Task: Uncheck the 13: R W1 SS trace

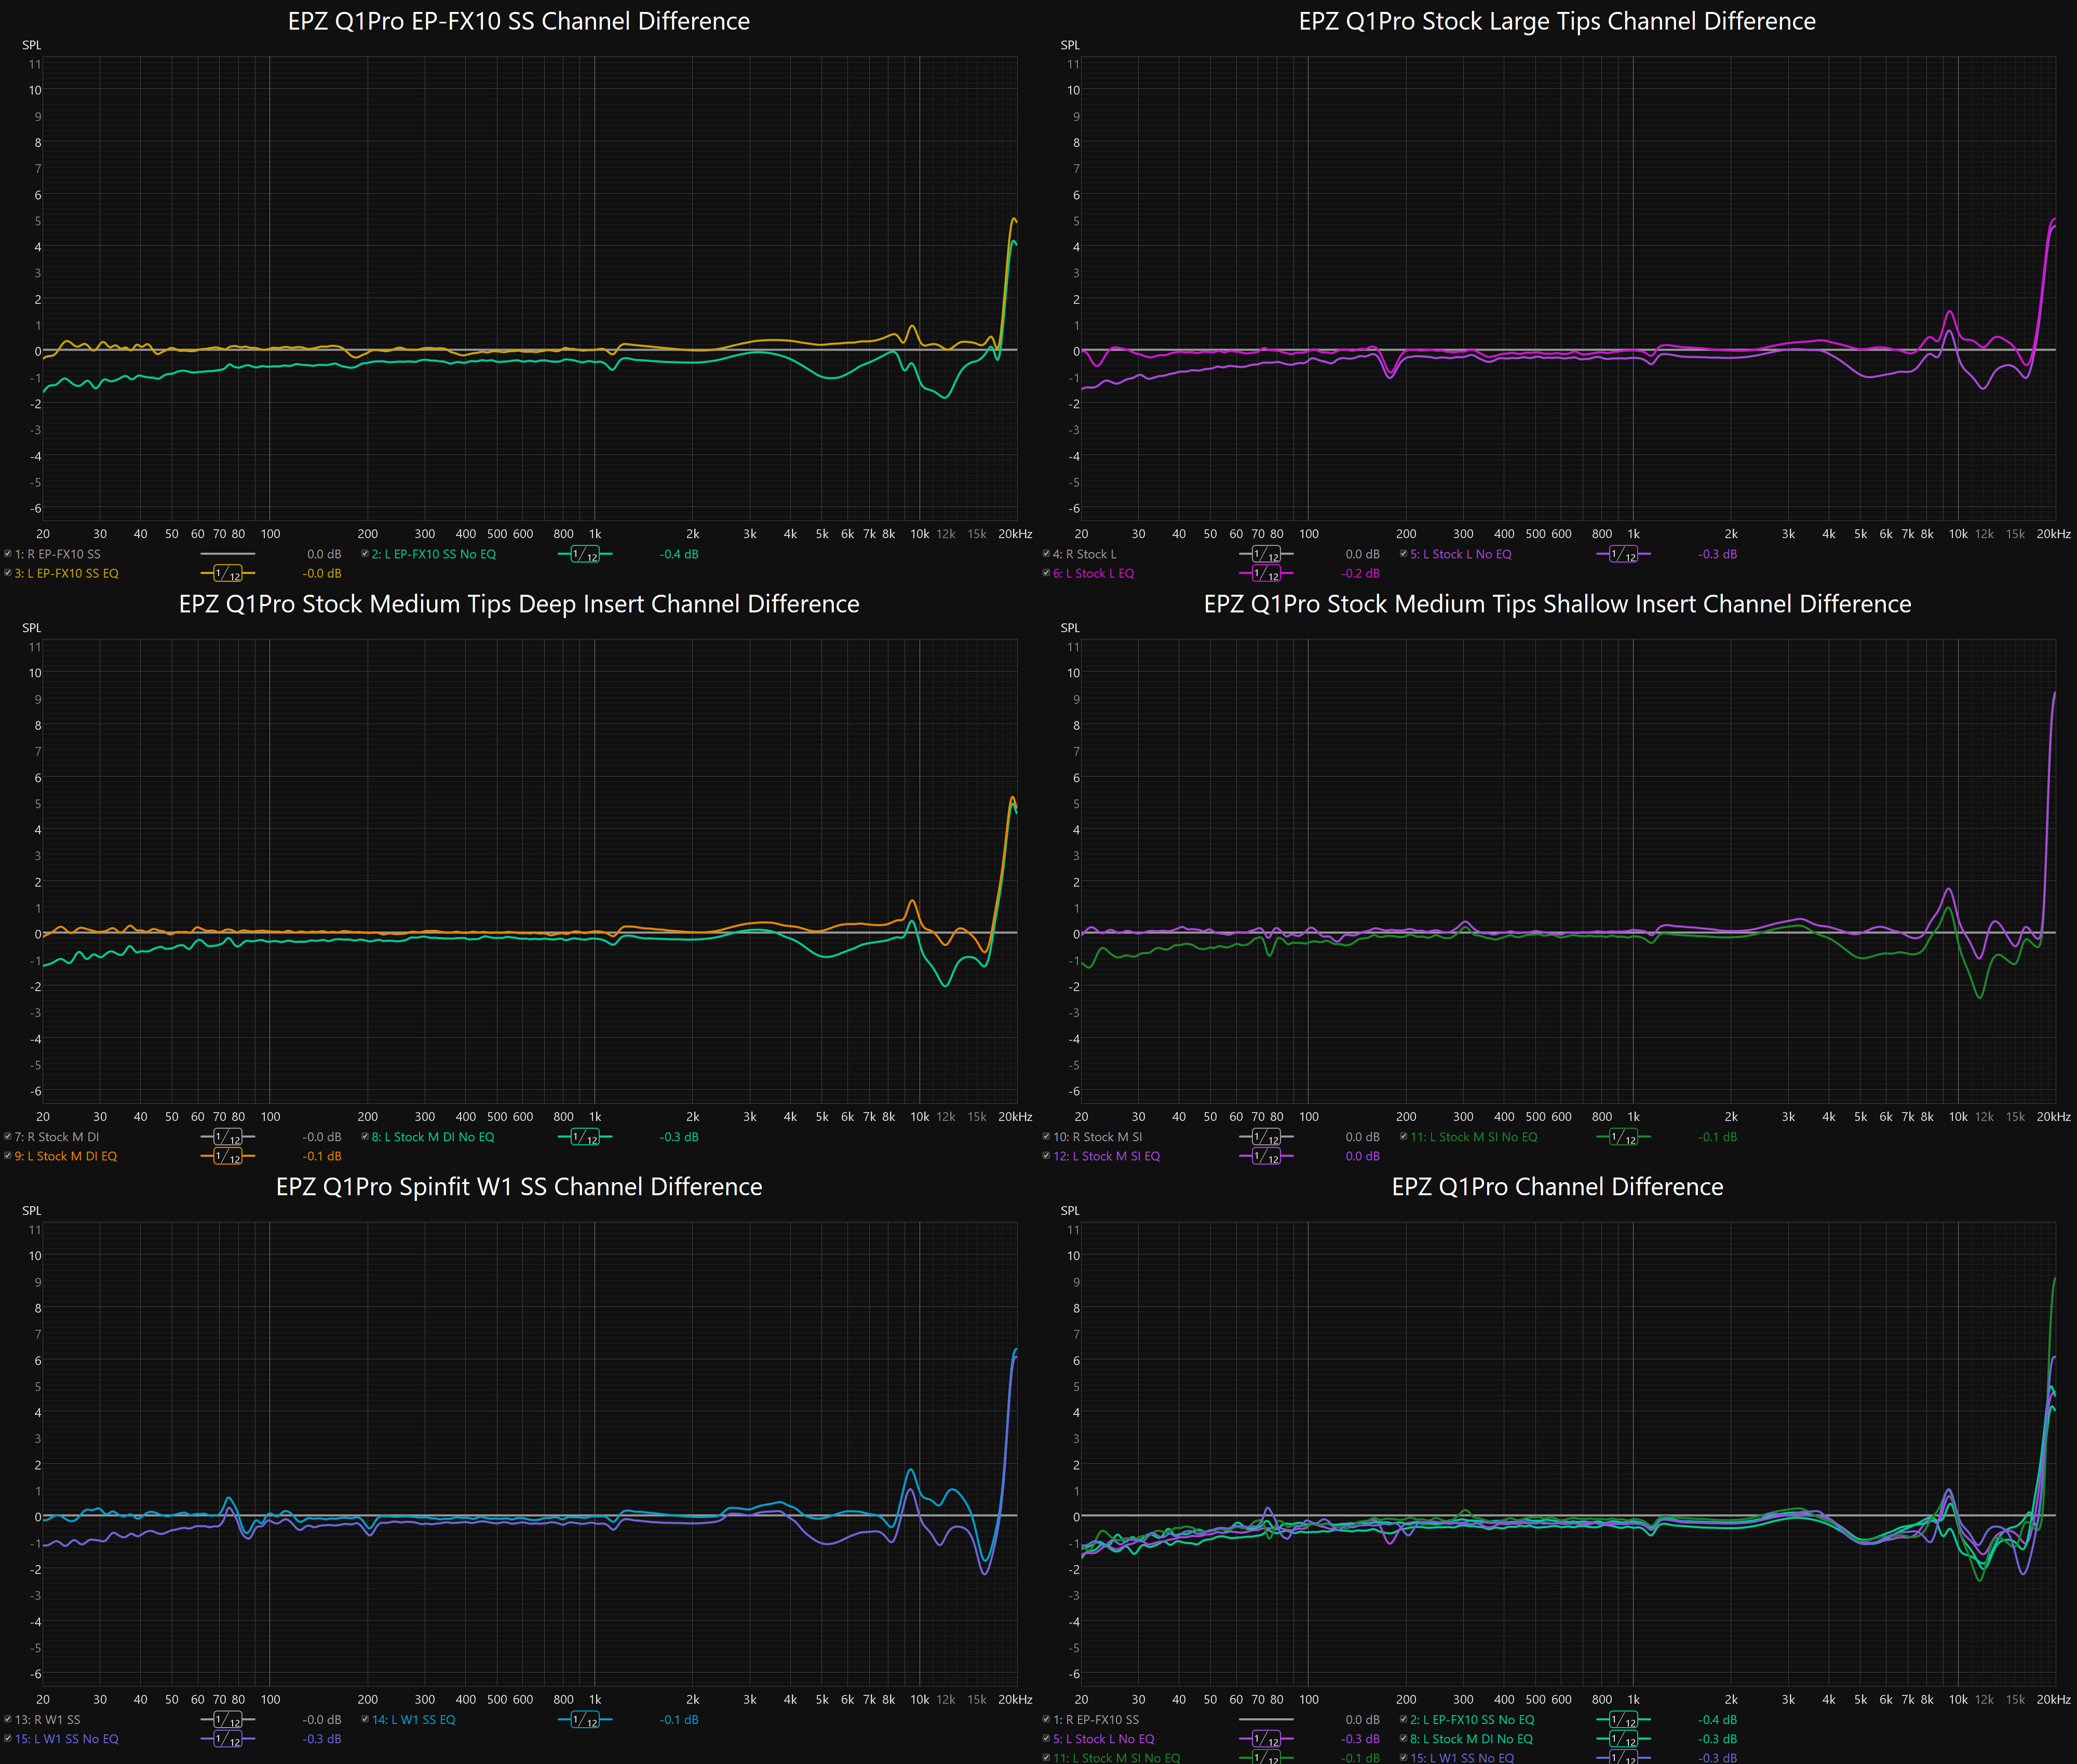Action: coord(8,1719)
